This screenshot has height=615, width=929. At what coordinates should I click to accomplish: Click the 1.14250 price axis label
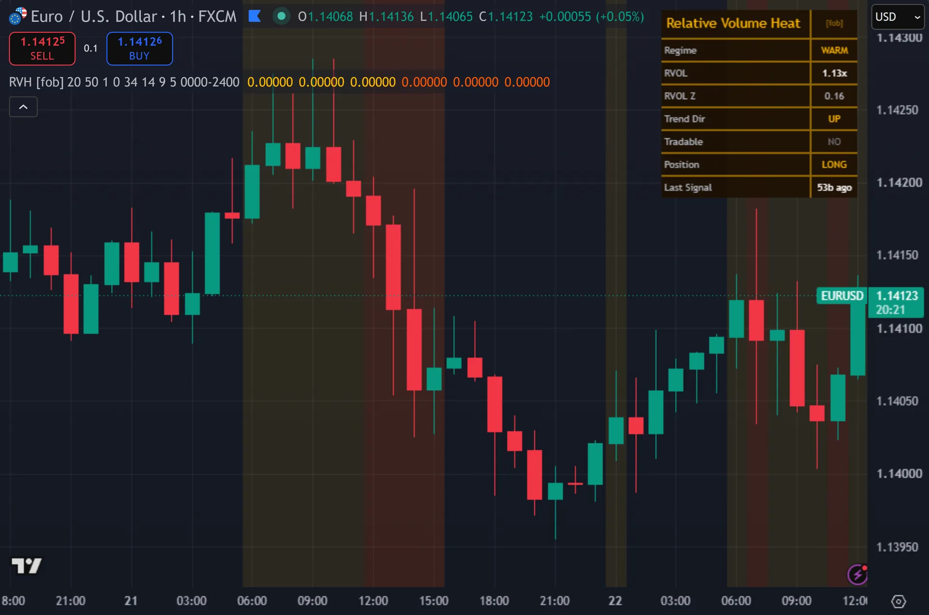coord(897,110)
